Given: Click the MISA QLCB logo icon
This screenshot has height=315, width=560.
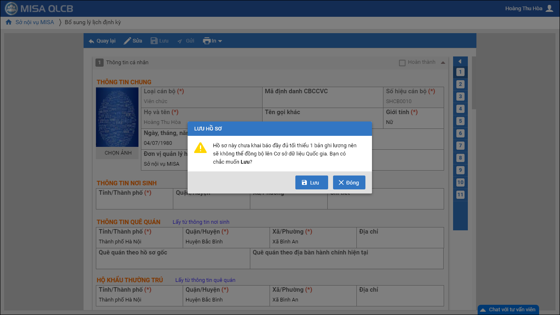Looking at the screenshot, I should pos(11,8).
